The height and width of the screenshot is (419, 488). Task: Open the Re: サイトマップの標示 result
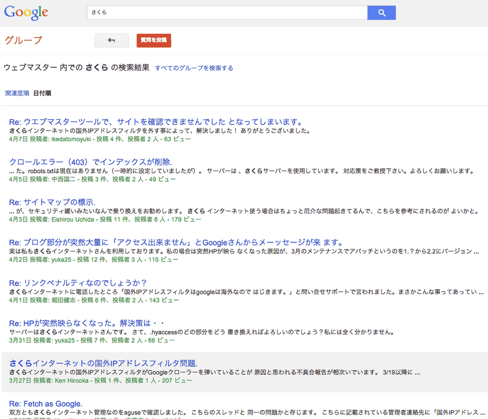(52, 202)
